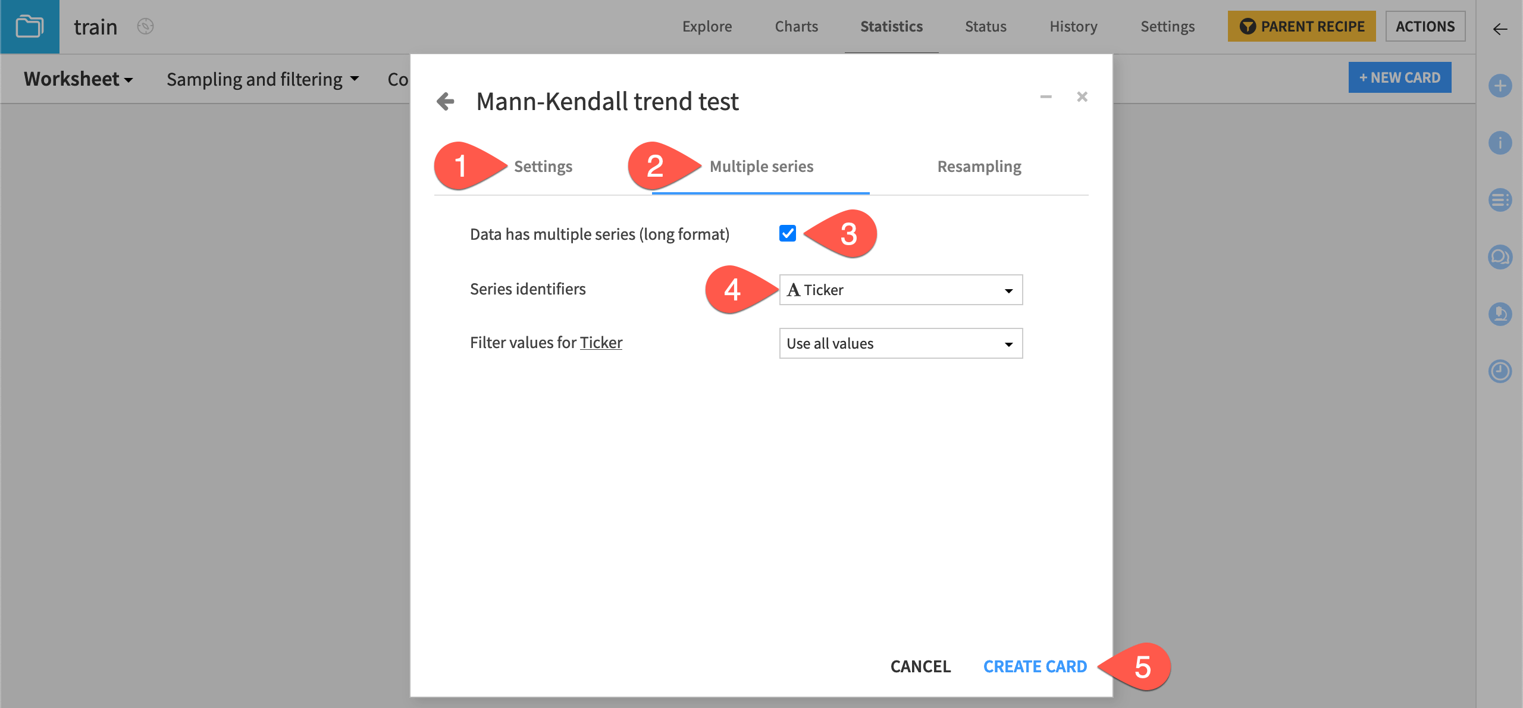Expand Sampling and filtering menu
This screenshot has height=708, width=1523.
point(263,79)
